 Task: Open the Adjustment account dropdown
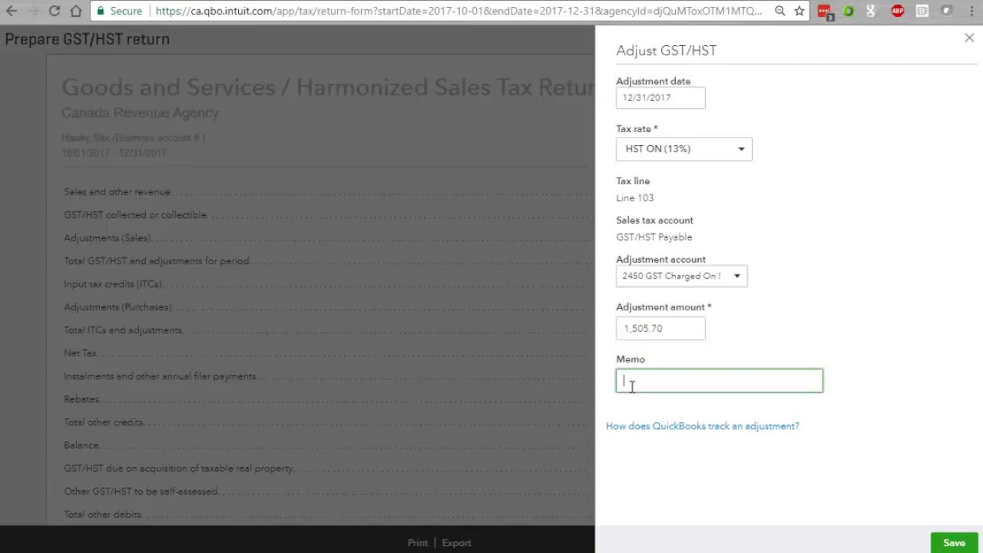681,276
